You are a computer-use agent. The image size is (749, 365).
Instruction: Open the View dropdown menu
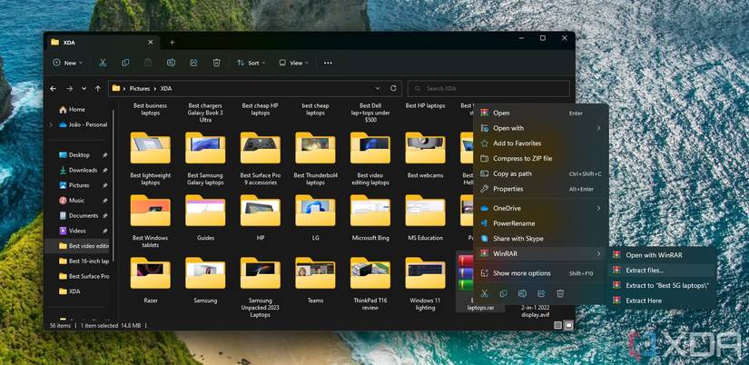pos(294,63)
